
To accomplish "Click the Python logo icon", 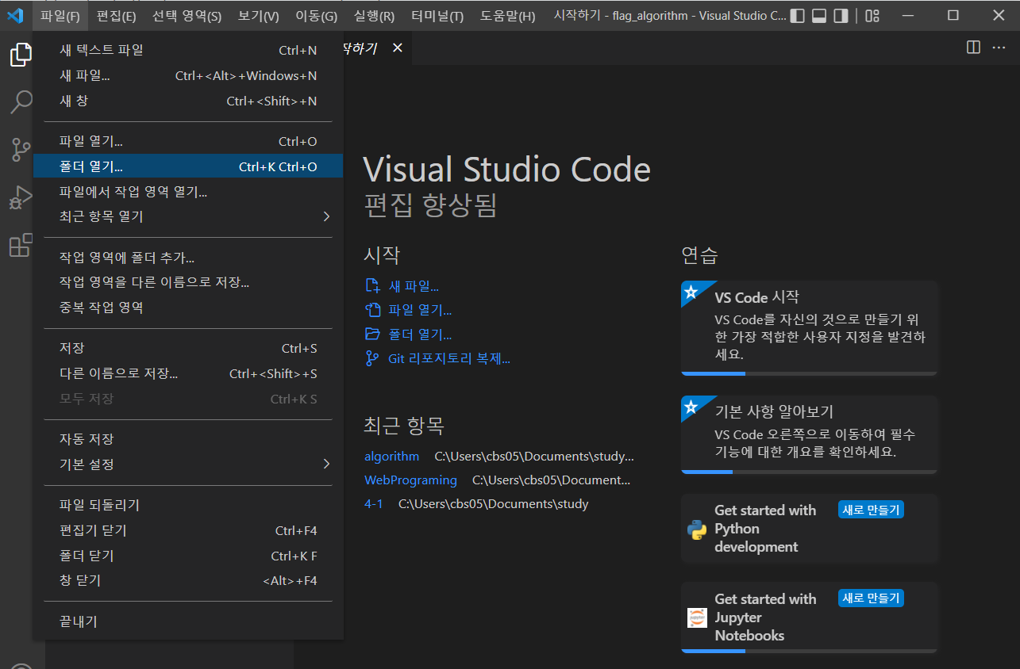I will (697, 529).
